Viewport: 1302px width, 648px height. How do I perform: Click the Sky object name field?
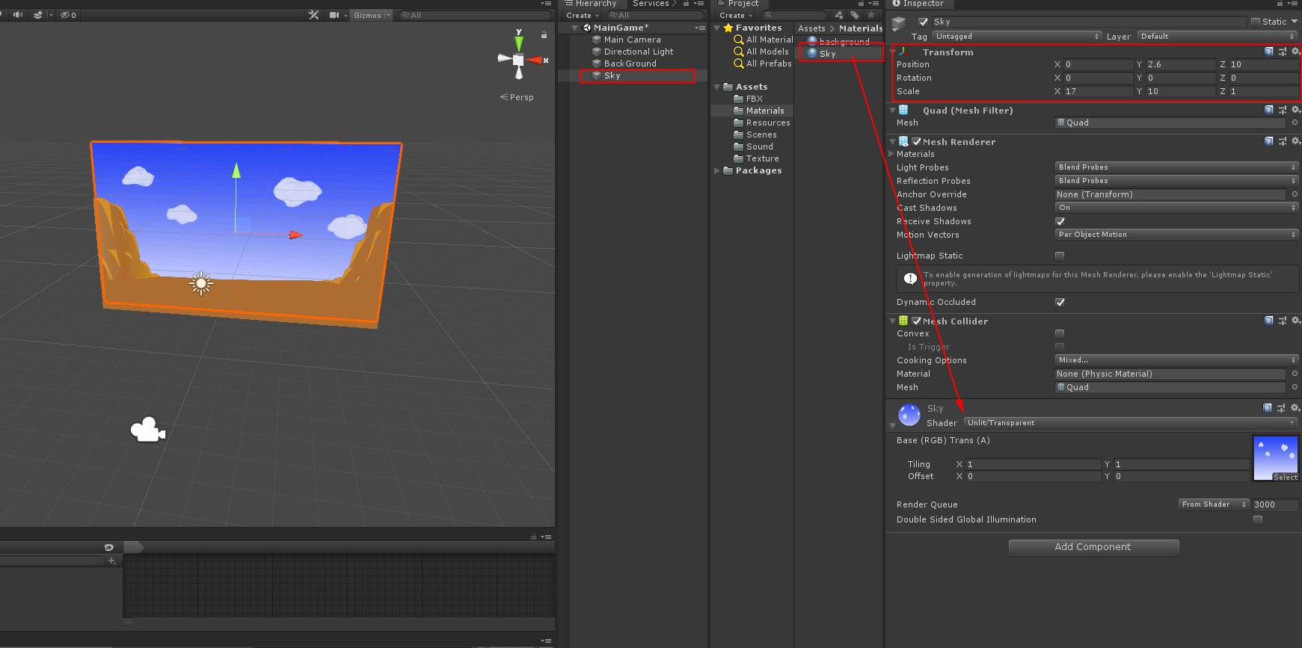[x=1087, y=22]
